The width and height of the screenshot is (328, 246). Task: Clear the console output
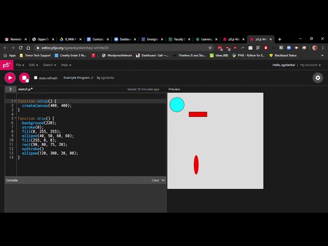click(155, 180)
